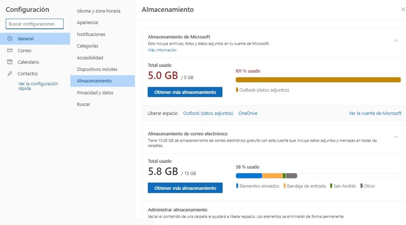Click the Otros legend entry

(368, 186)
